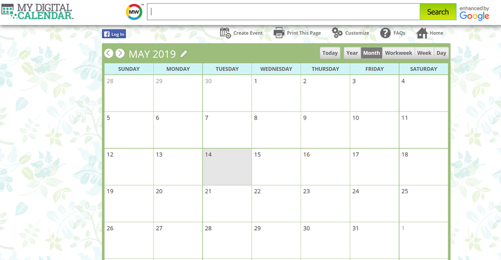Go to next month with right arrow
The image size is (501, 260).
pyautogui.click(x=120, y=53)
